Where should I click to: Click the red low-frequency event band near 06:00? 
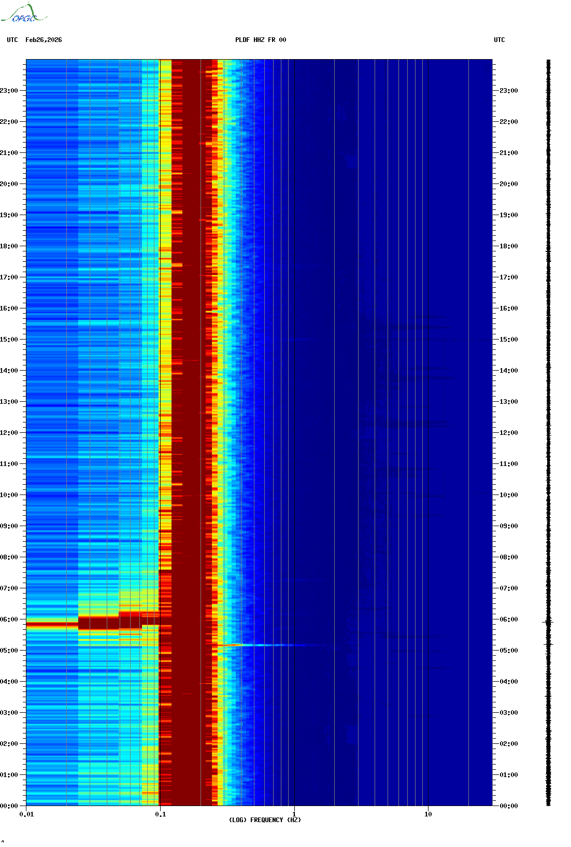tap(98, 623)
